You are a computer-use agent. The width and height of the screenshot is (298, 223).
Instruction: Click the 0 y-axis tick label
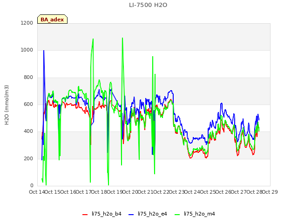click(32, 185)
